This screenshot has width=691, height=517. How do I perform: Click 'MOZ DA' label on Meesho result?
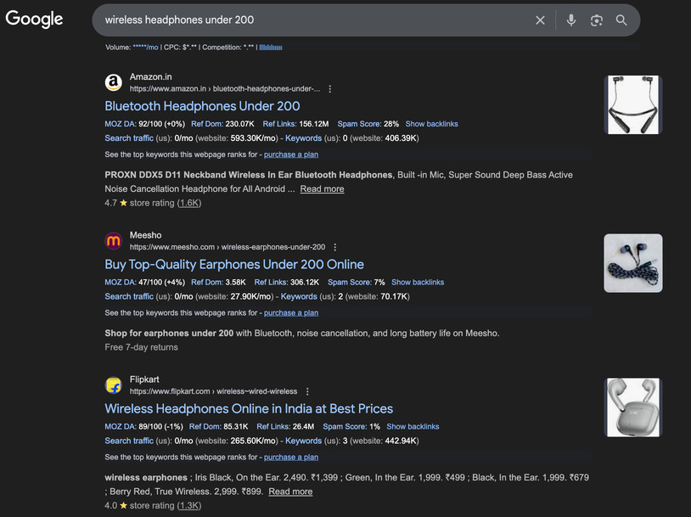click(x=121, y=282)
